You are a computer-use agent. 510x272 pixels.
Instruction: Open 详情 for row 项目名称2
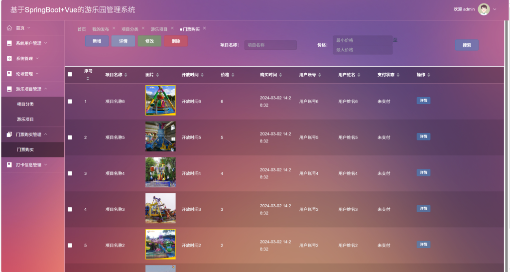point(423,244)
